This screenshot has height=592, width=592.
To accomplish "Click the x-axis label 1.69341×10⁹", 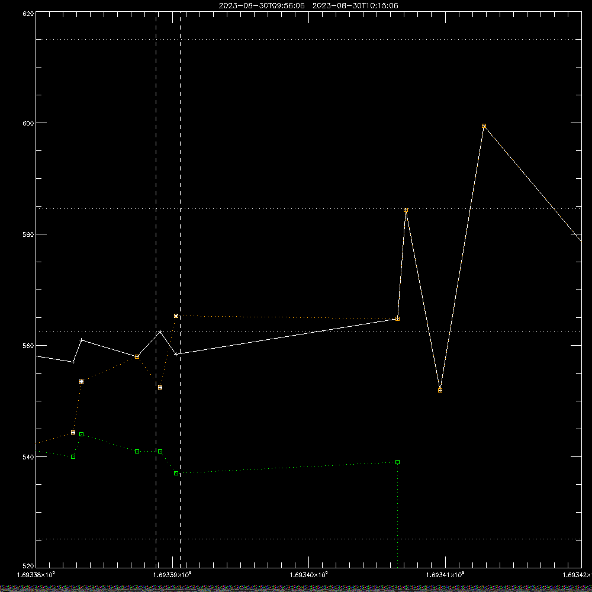I will 445,575.
